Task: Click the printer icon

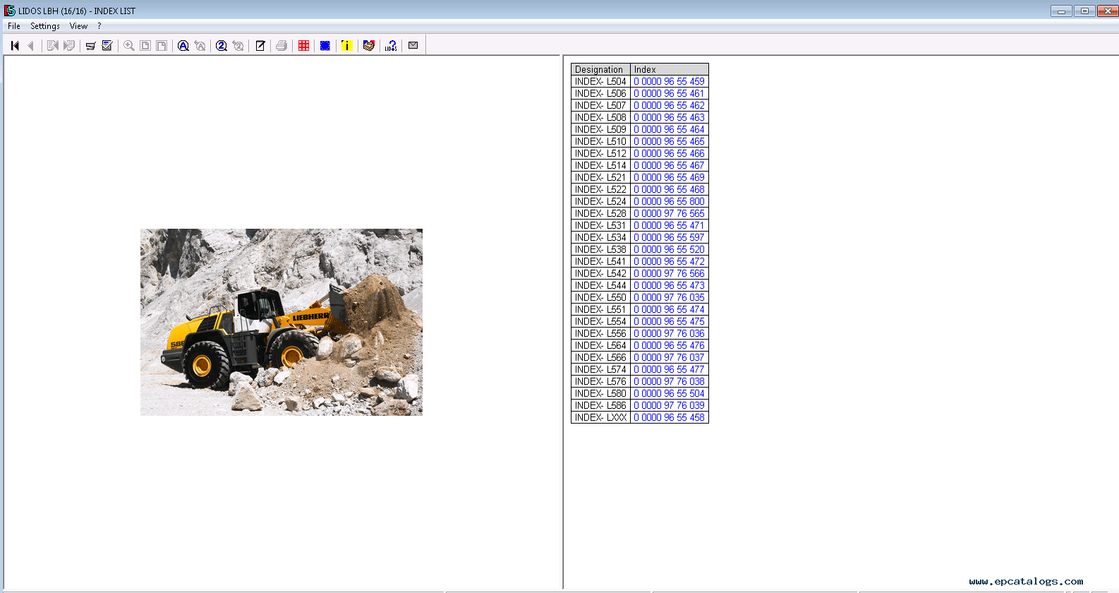Action: point(282,45)
